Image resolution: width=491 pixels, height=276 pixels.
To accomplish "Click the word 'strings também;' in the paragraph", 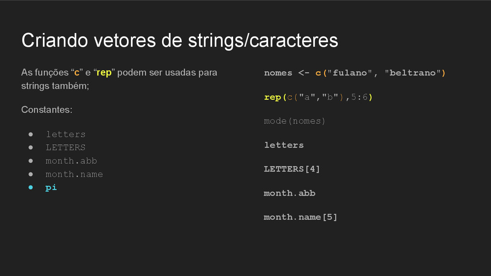I will coord(55,86).
